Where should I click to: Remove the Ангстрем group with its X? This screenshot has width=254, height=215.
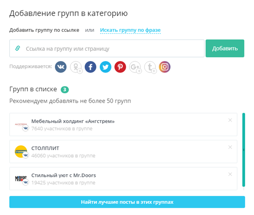coord(230,120)
